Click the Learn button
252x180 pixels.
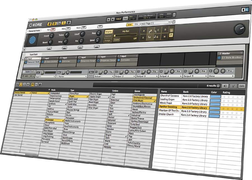(x=116, y=40)
